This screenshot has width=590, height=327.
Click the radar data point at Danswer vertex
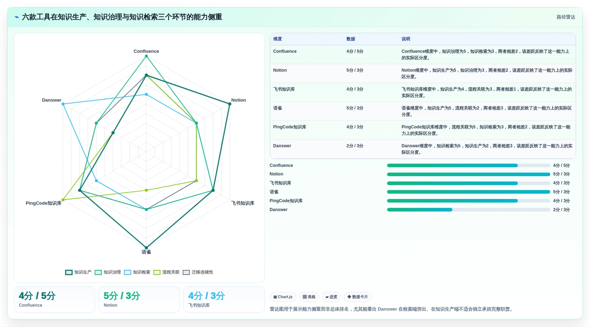(63, 104)
